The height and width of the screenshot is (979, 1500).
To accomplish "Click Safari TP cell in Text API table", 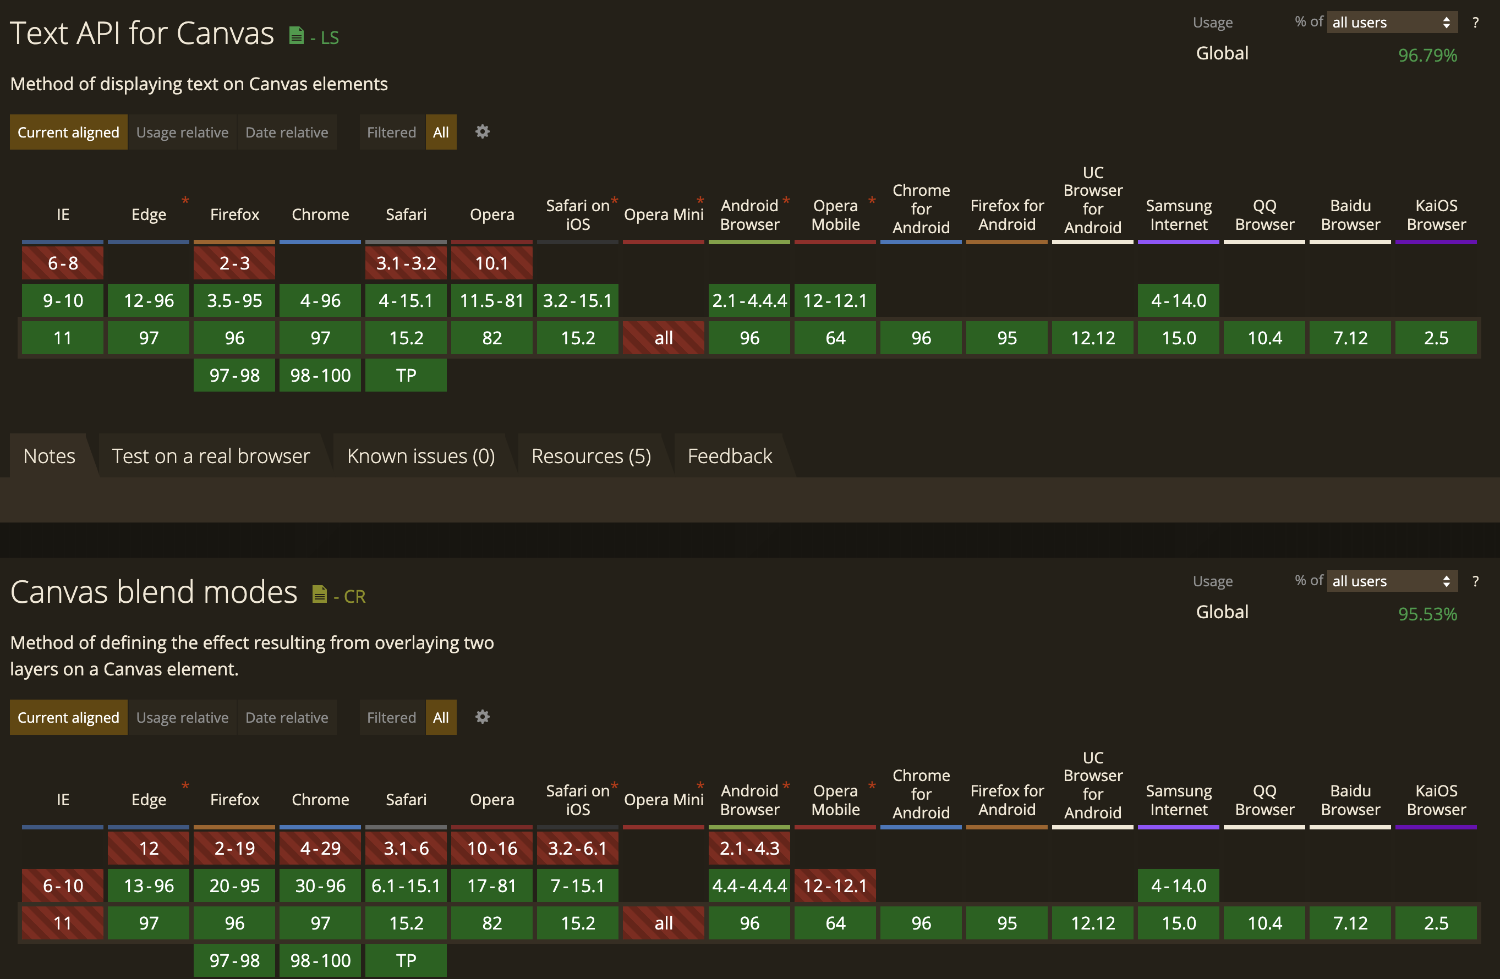I will click(x=406, y=376).
